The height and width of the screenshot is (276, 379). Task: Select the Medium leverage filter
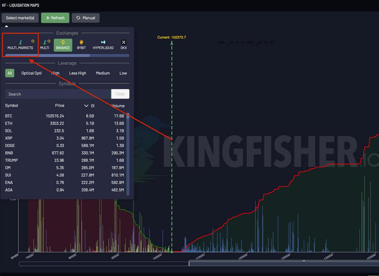(103, 73)
